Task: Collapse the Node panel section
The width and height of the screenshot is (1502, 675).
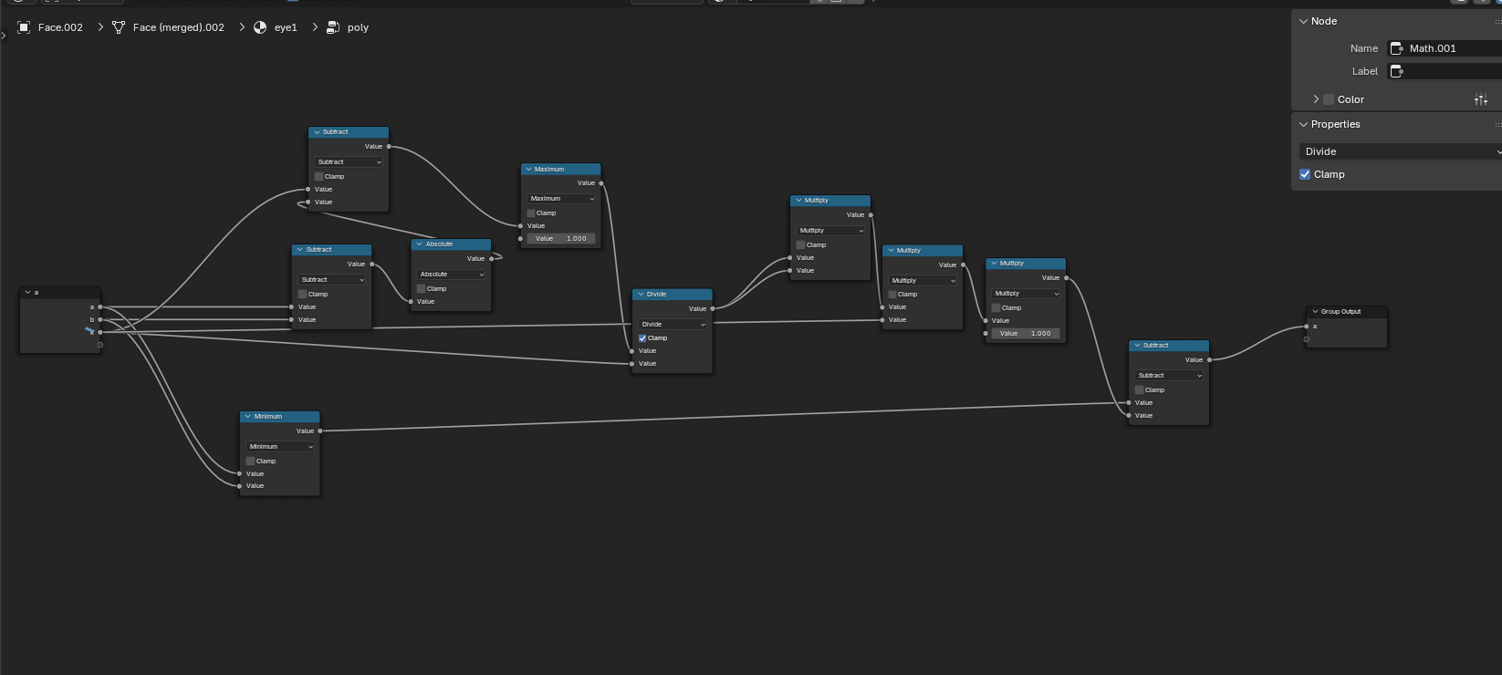Action: pyautogui.click(x=1304, y=21)
